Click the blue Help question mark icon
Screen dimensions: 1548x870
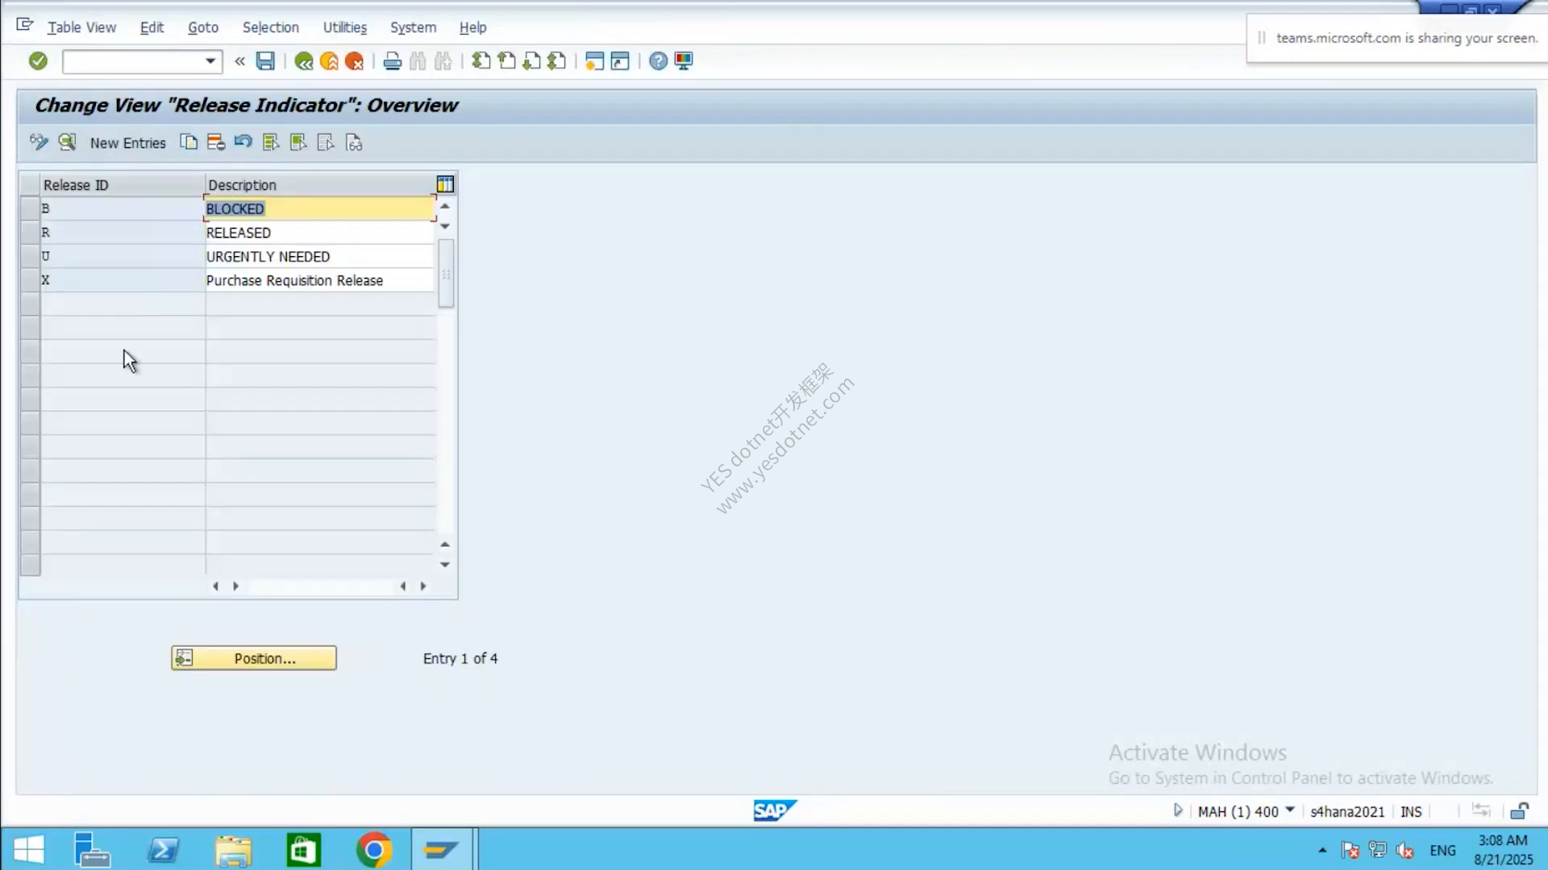pyautogui.click(x=659, y=61)
